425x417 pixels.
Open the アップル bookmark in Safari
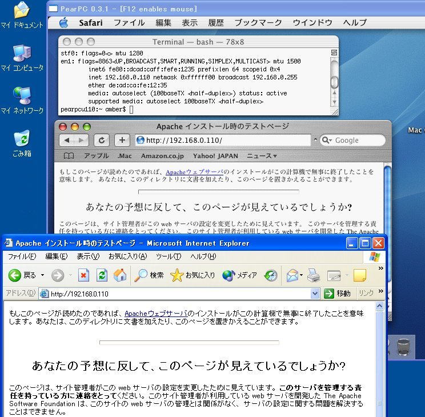tap(96, 156)
